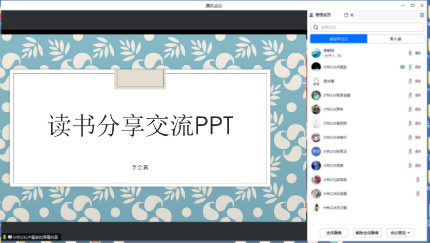Screen dimensions: 430x243
Task: Click the search members input field
Action: coord(367,27)
